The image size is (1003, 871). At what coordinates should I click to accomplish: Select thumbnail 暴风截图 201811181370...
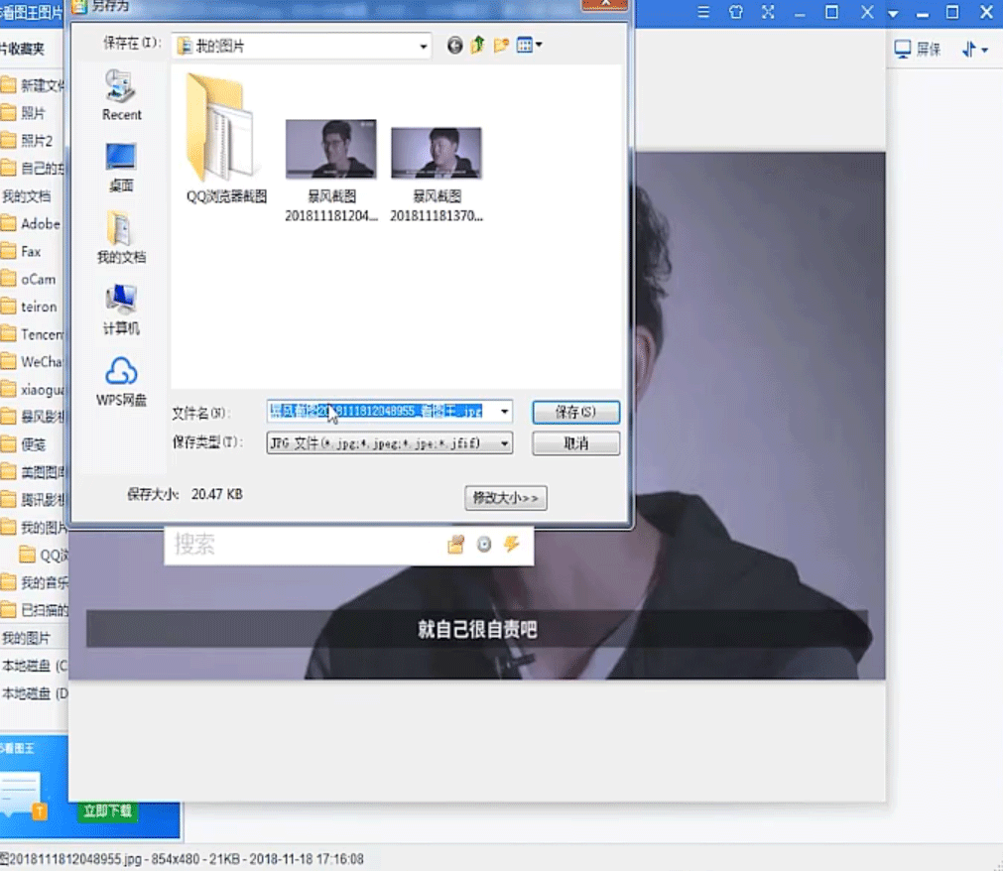click(x=437, y=174)
